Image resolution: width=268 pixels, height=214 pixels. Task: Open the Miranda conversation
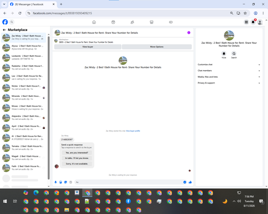[x=24, y=97]
